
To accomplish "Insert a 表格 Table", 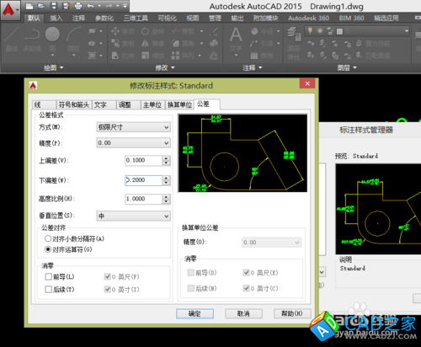I will [262, 56].
